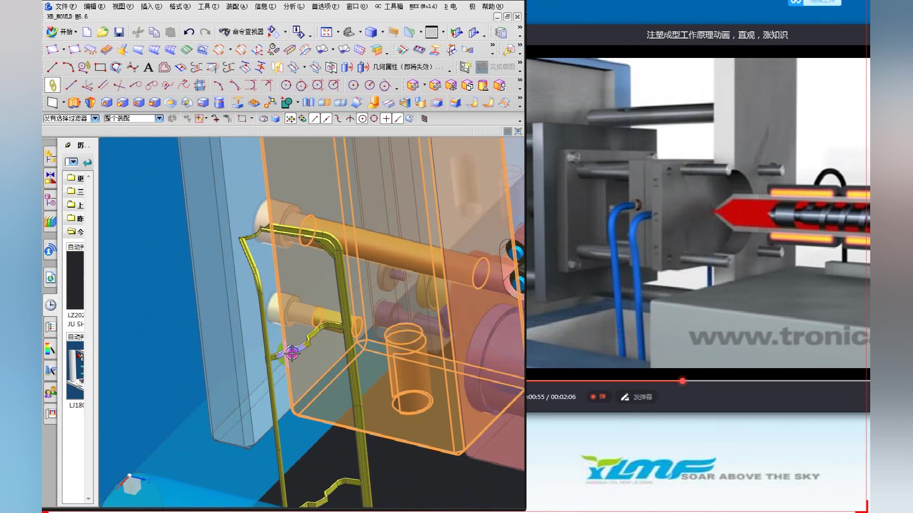Click the 发弹幕 button
Image resolution: width=913 pixels, height=513 pixels.
(x=637, y=397)
